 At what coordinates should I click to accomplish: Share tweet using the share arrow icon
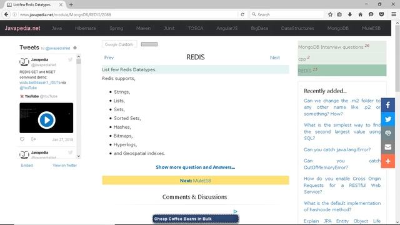[x=33, y=139]
